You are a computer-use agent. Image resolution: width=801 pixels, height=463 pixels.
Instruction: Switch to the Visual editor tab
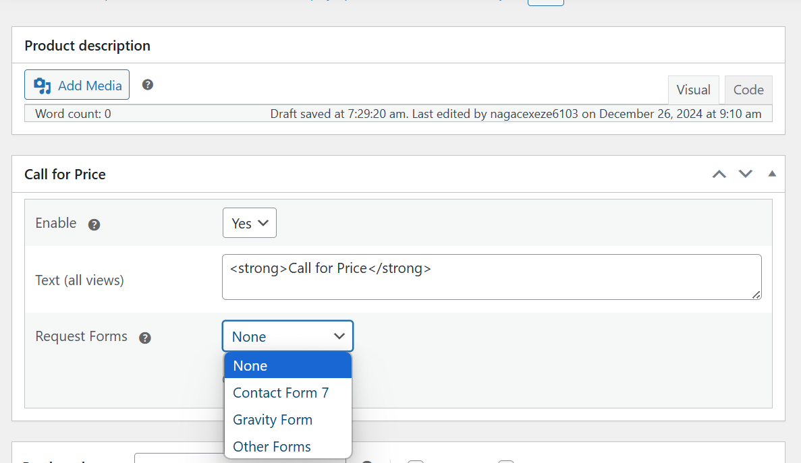694,89
